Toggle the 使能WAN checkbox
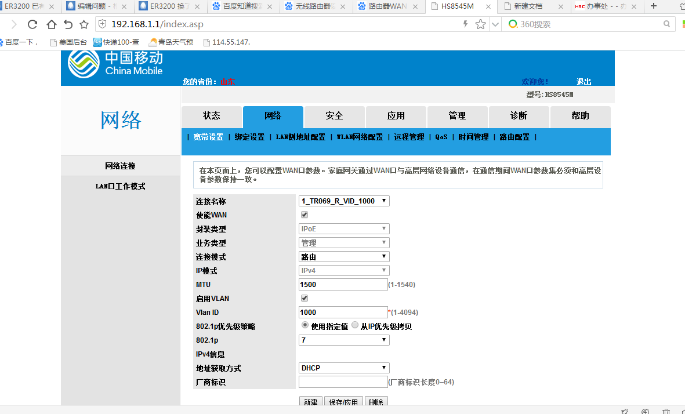 pos(305,215)
